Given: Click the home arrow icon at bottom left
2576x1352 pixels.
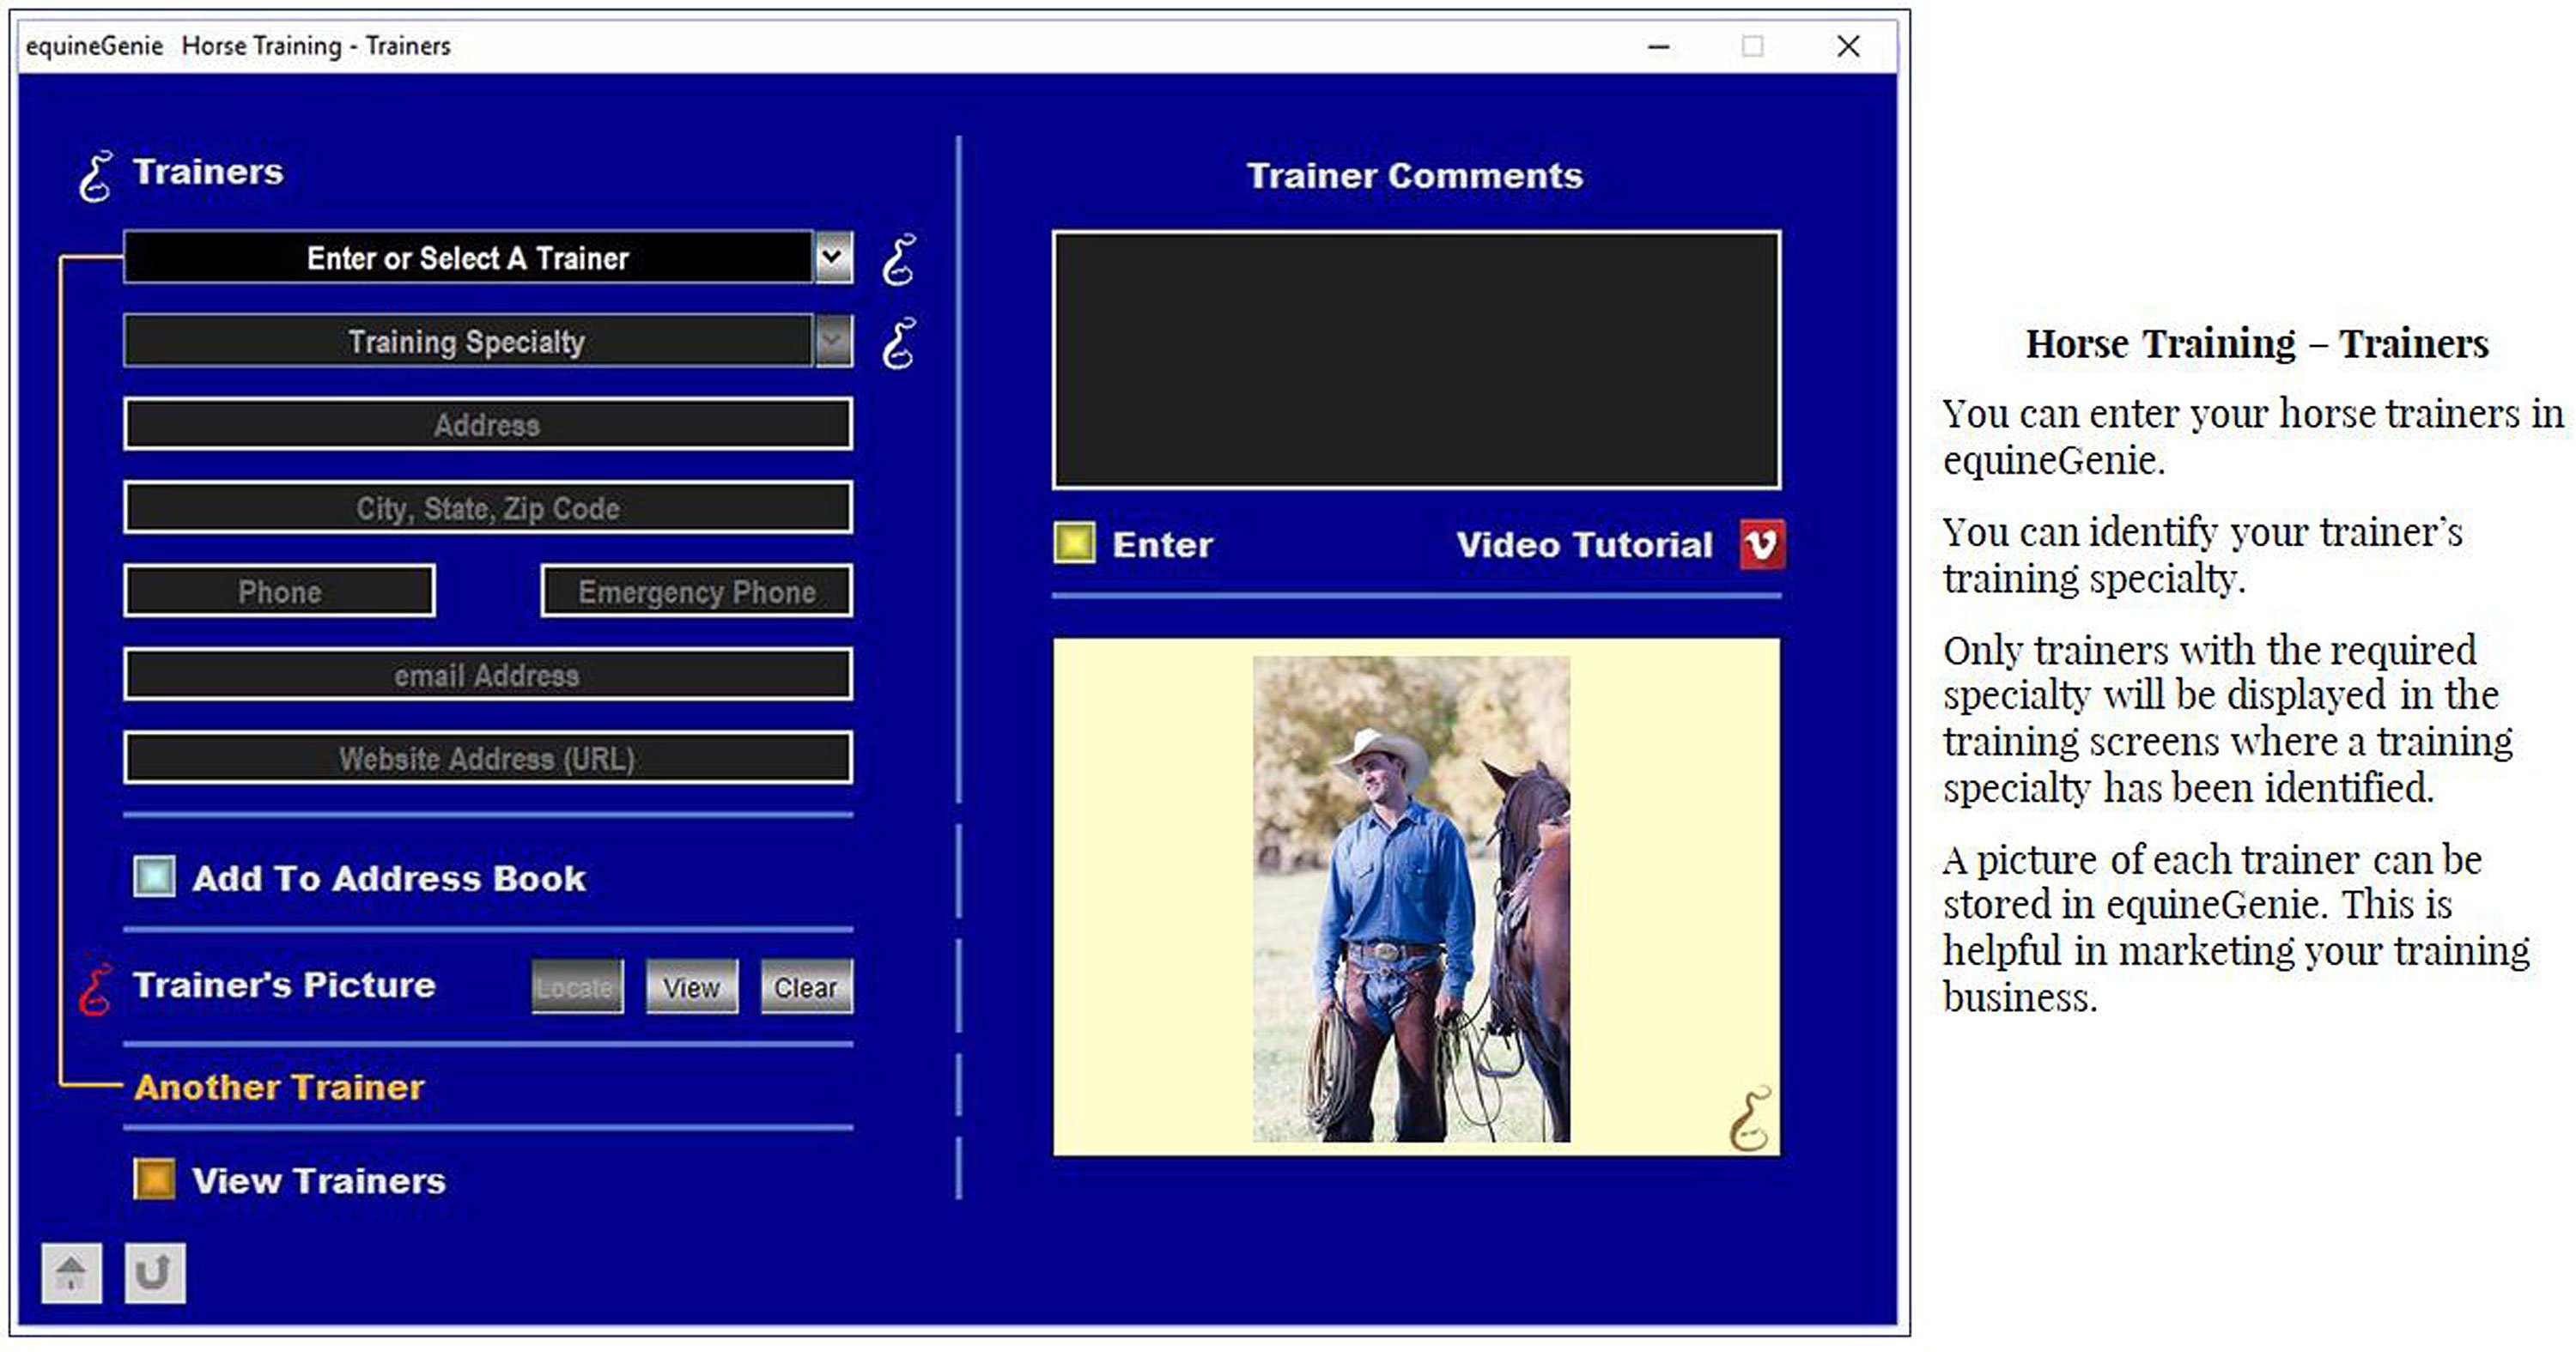Looking at the screenshot, I should point(71,1272).
